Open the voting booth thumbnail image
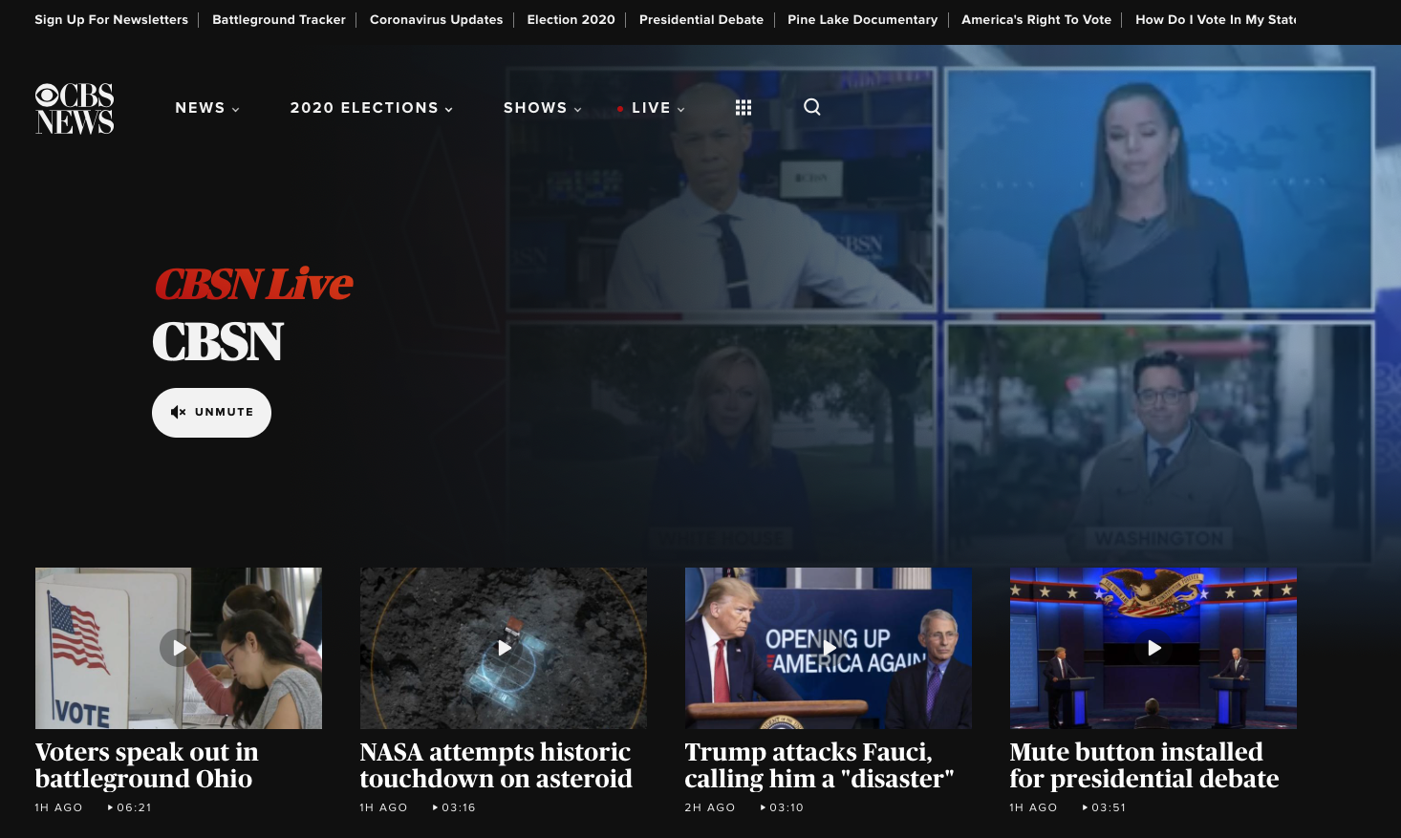 click(x=179, y=648)
